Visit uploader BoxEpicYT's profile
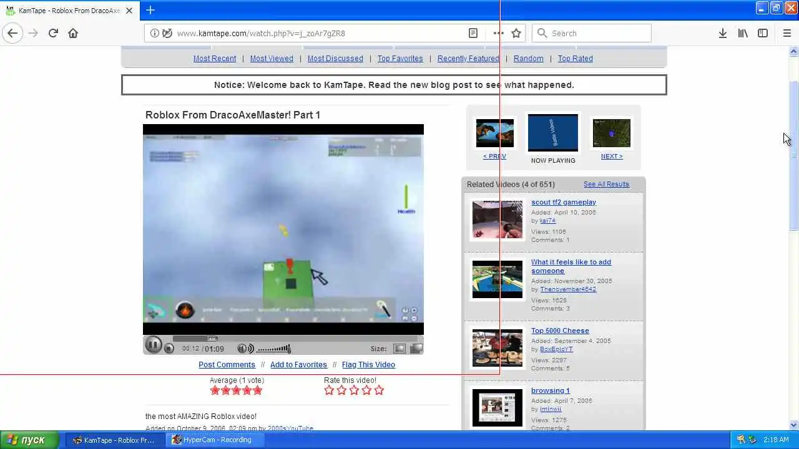The height and width of the screenshot is (449, 799). [556, 349]
